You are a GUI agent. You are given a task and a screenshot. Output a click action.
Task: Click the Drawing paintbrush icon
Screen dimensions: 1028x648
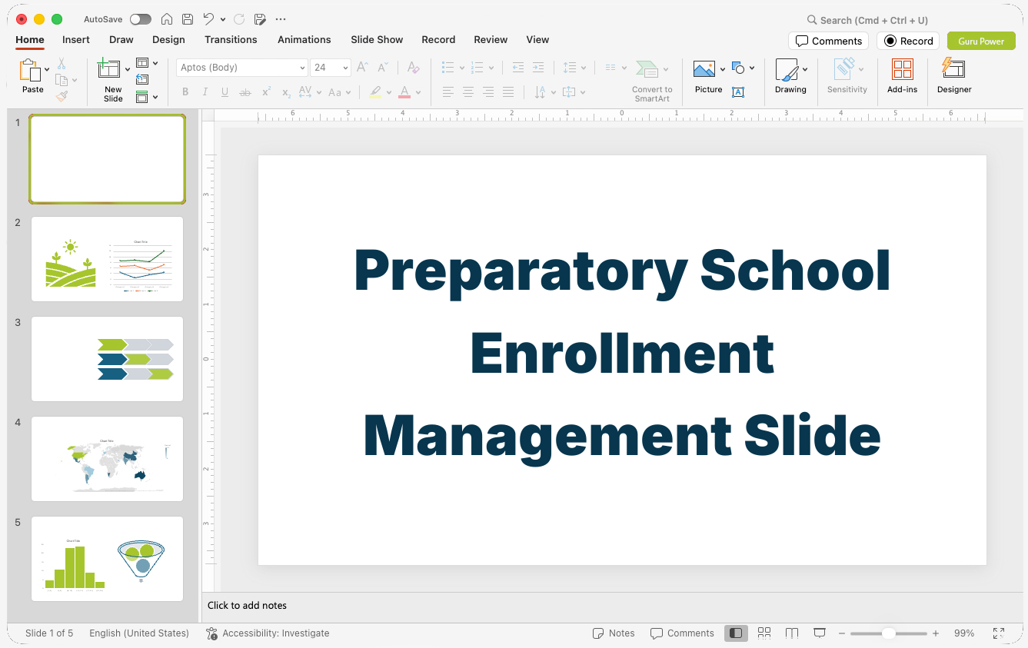[x=787, y=70]
